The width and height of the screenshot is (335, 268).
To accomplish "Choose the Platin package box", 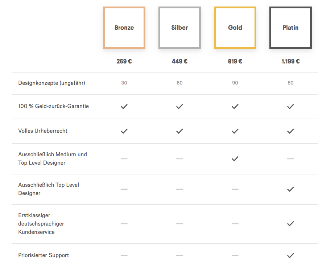I will [x=290, y=28].
